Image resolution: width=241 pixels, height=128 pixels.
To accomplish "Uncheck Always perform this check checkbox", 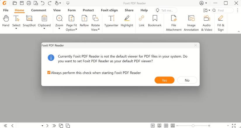I will coord(49,73).
